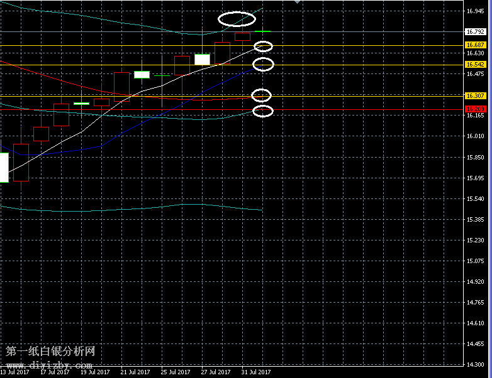Click the 14.300 price scale value
492x378 pixels.
pyautogui.click(x=474, y=365)
